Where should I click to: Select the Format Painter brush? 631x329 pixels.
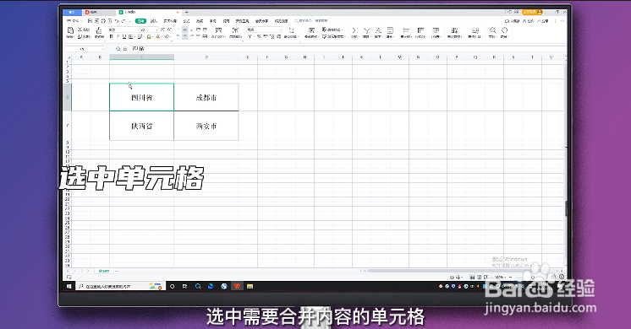point(99,31)
